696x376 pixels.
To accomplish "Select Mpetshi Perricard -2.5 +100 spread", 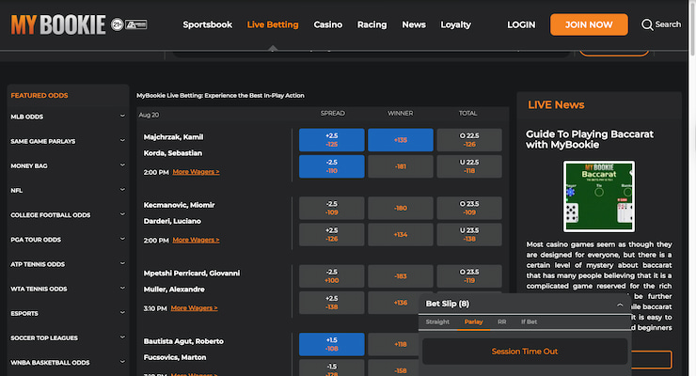I will pyautogui.click(x=332, y=276).
